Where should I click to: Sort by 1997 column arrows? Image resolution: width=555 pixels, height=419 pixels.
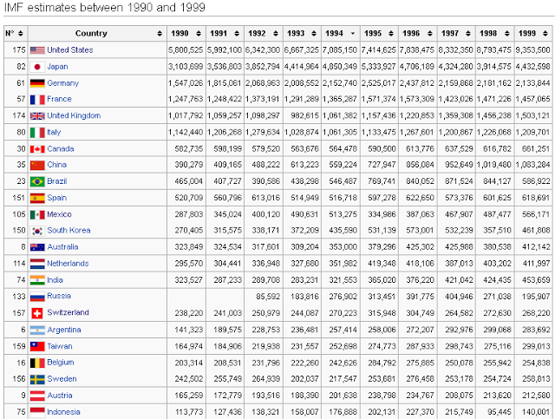pyautogui.click(x=468, y=33)
